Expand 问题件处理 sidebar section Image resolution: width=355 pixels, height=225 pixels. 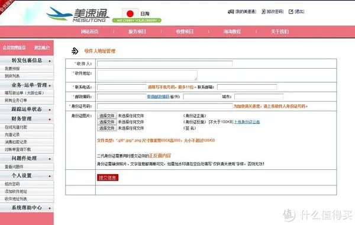[27, 158]
